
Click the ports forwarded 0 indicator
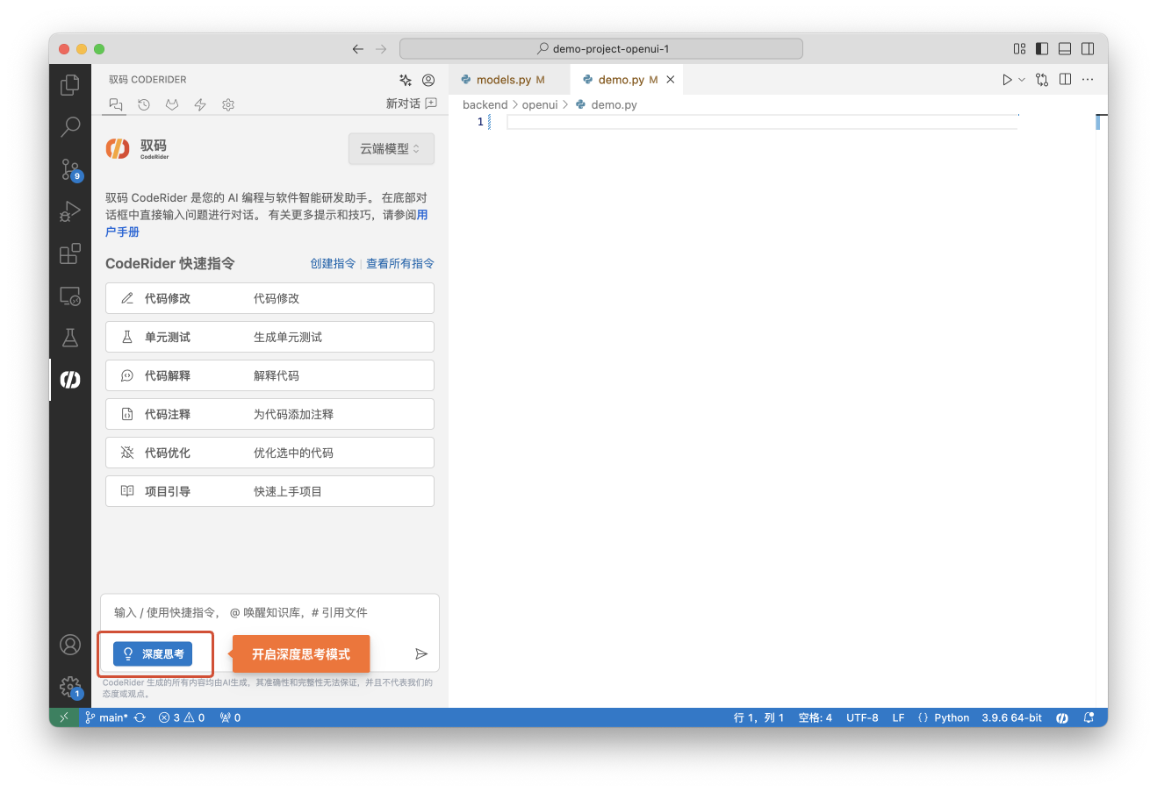point(230,717)
